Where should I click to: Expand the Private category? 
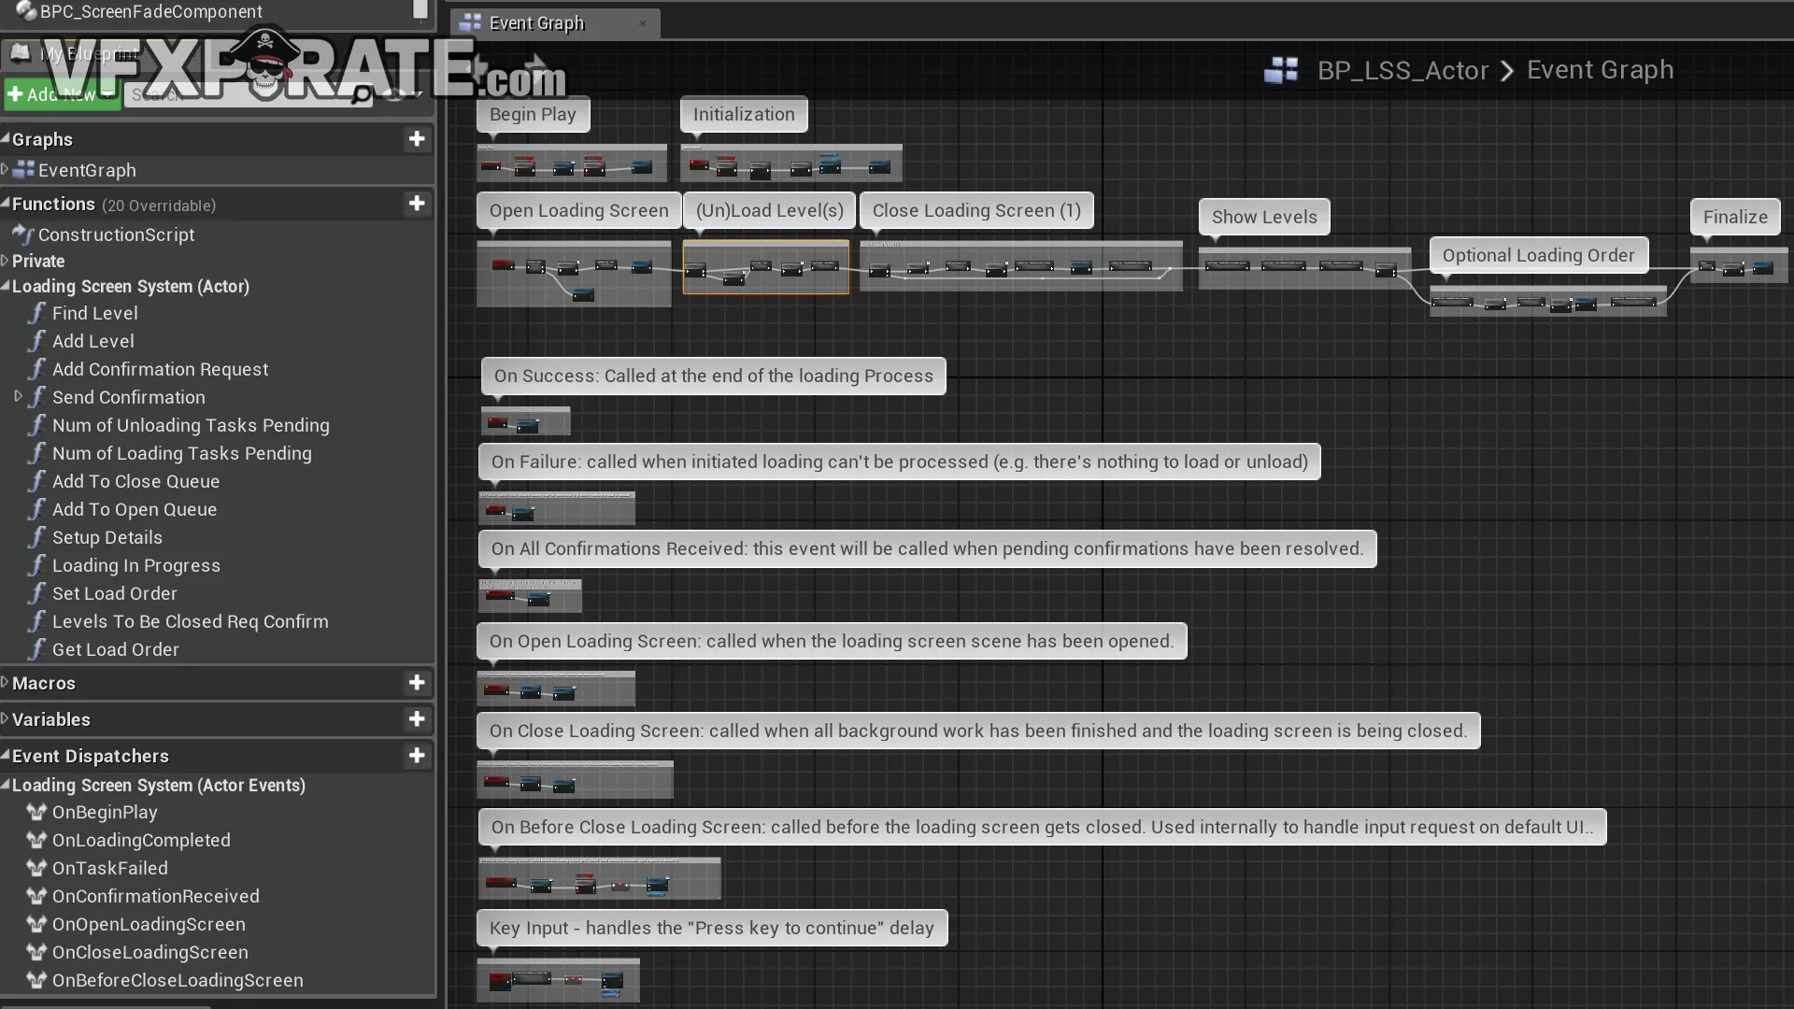click(6, 261)
